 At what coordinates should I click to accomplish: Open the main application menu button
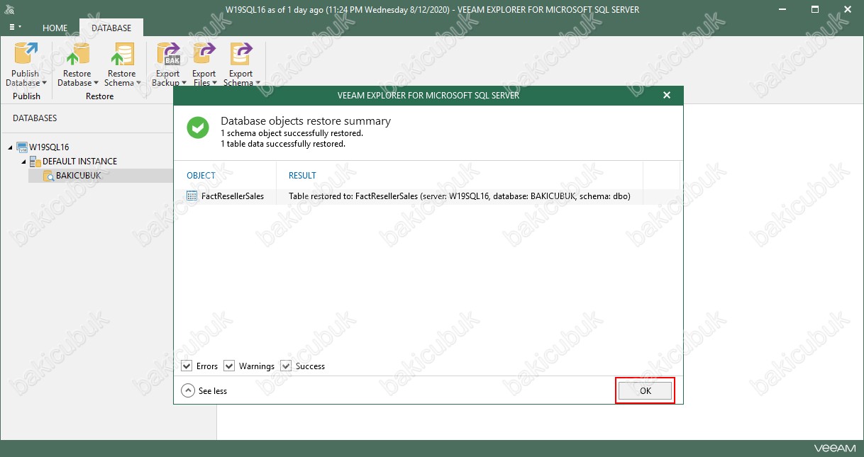[x=15, y=27]
